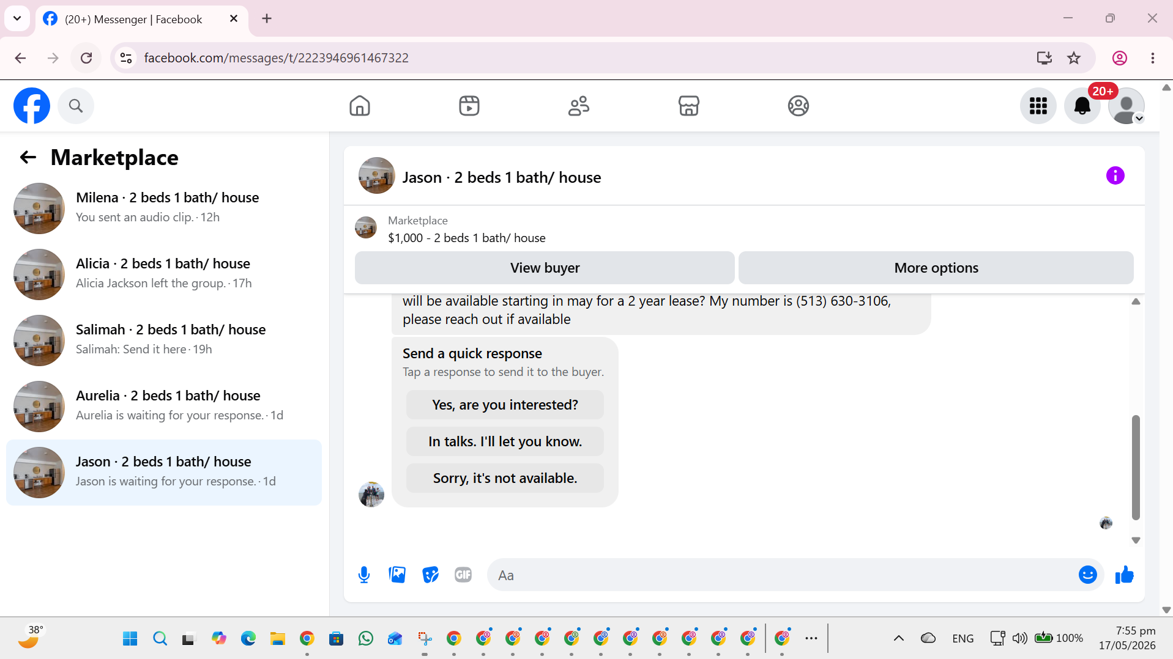
Task: Open WhatsApp from the taskbar
Action: [366, 639]
